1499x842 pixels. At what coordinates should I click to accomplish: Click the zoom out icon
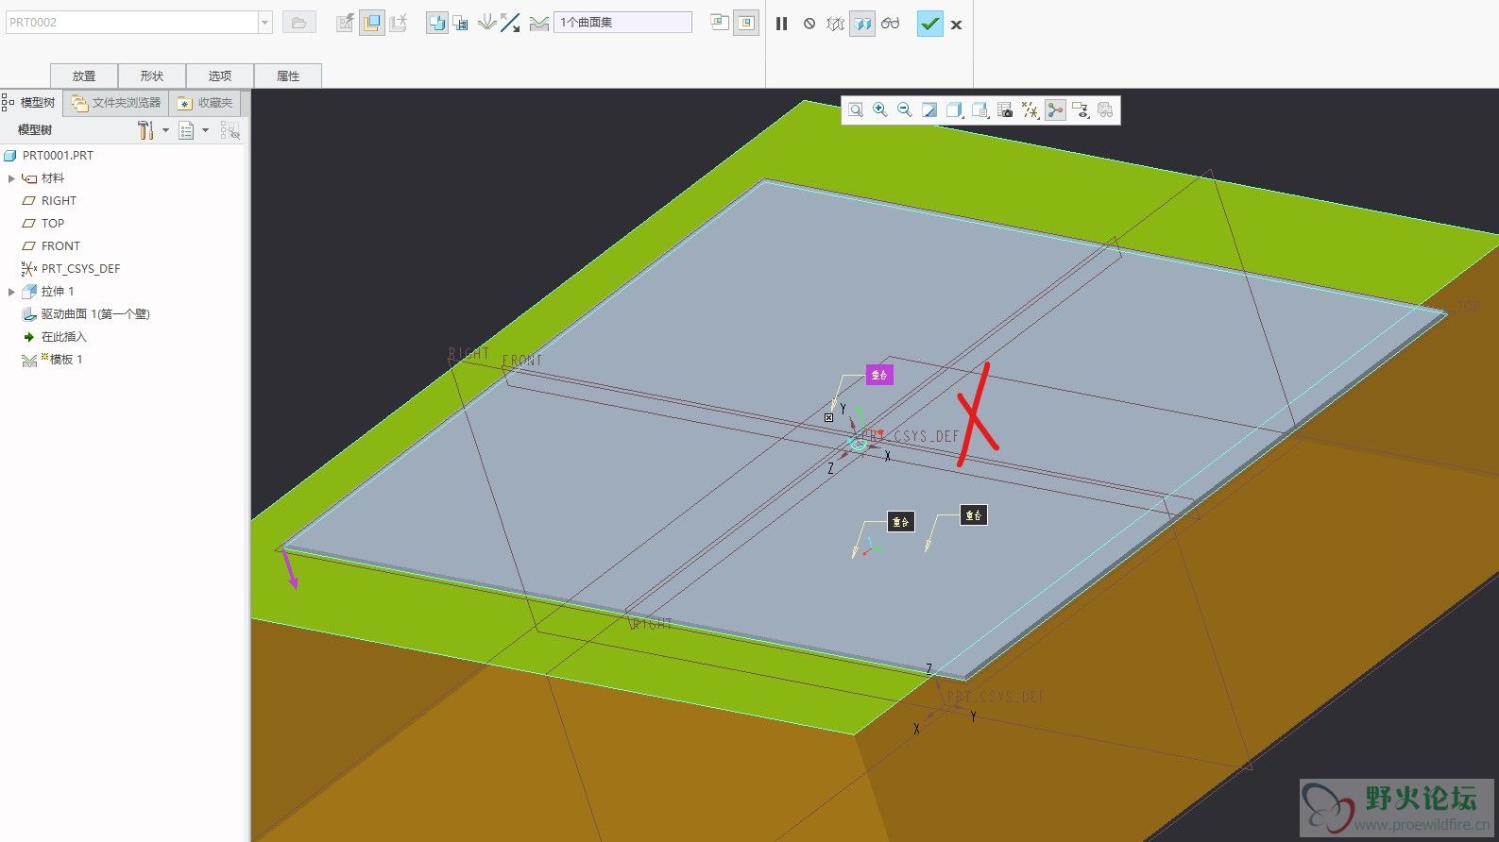[x=905, y=110]
